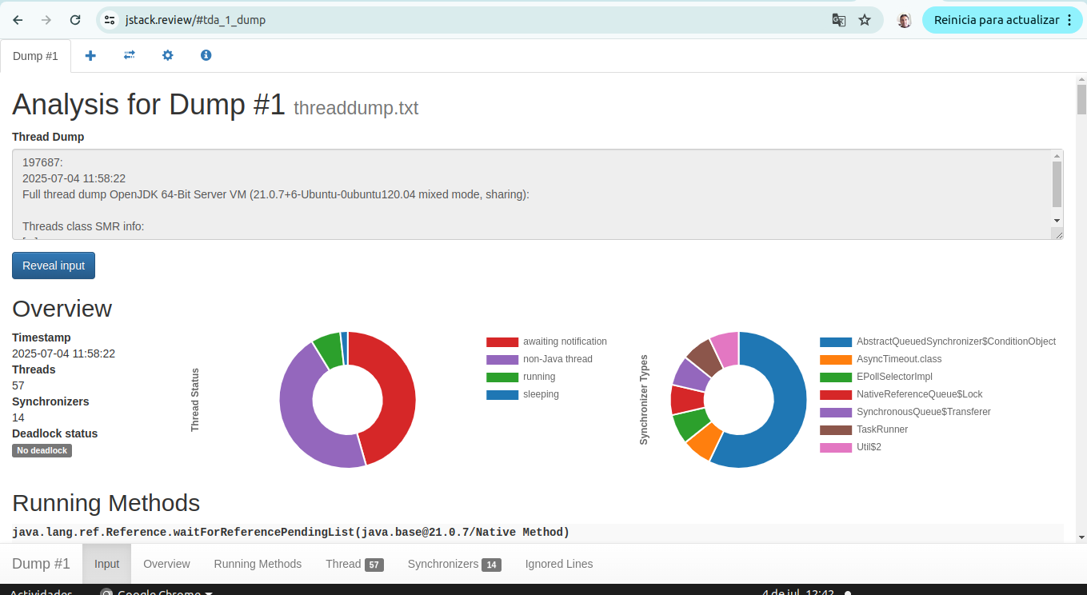Click the TaskRunner legend label
The image size is (1087, 595).
coord(882,429)
